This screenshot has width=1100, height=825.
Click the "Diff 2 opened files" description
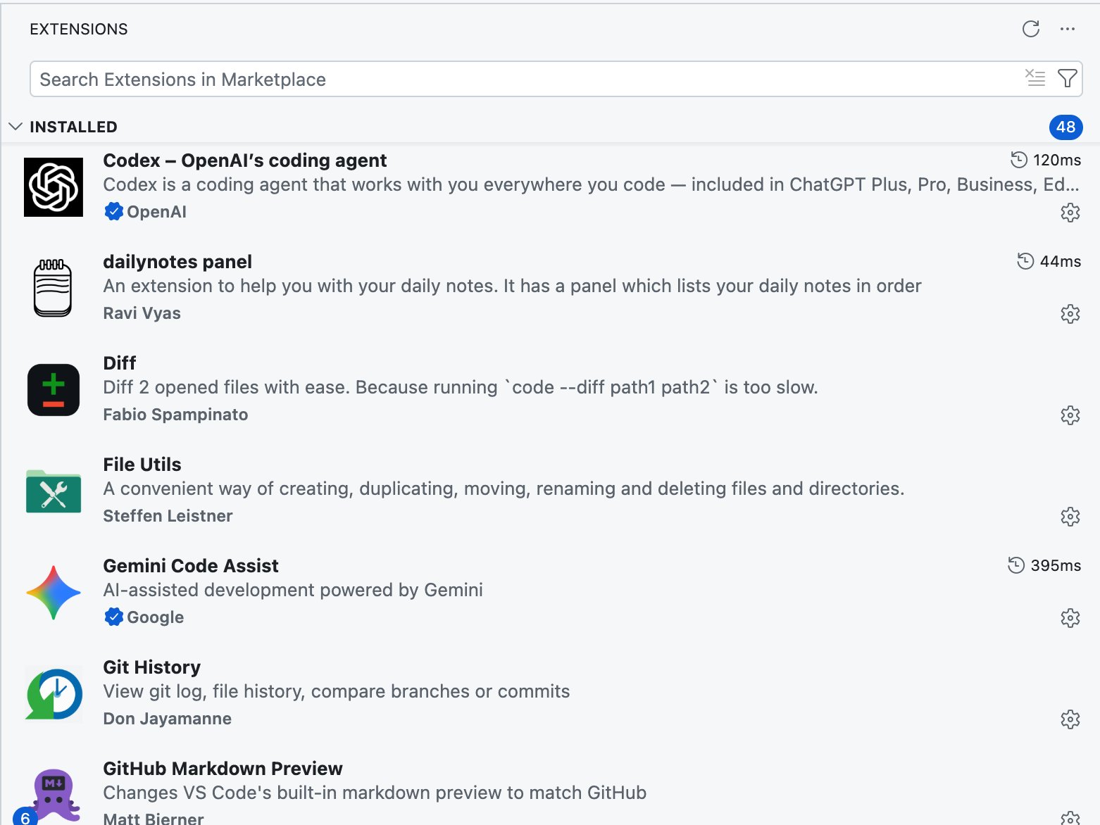(461, 387)
